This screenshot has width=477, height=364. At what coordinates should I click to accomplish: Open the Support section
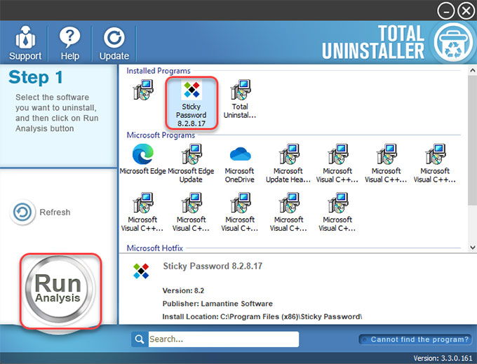point(25,43)
